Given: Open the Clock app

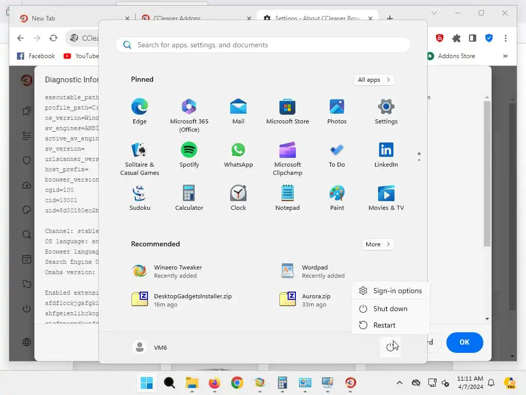Looking at the screenshot, I should (238, 198).
